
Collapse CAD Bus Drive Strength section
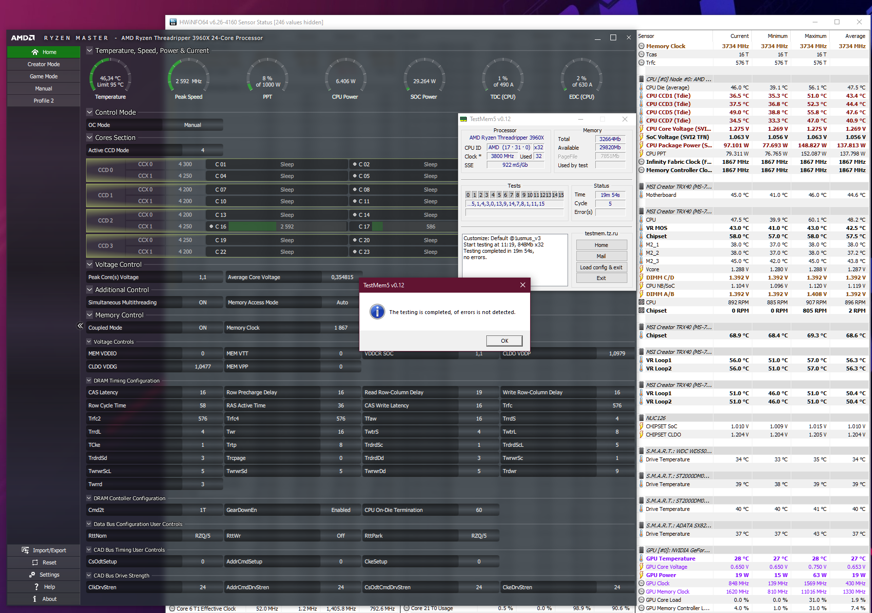coord(89,576)
